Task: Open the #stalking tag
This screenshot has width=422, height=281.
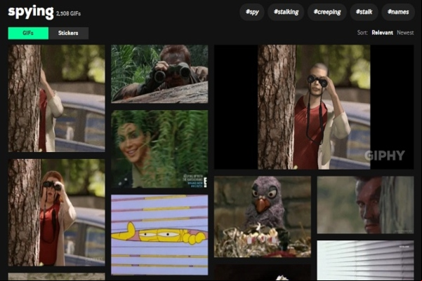Action: tap(286, 12)
